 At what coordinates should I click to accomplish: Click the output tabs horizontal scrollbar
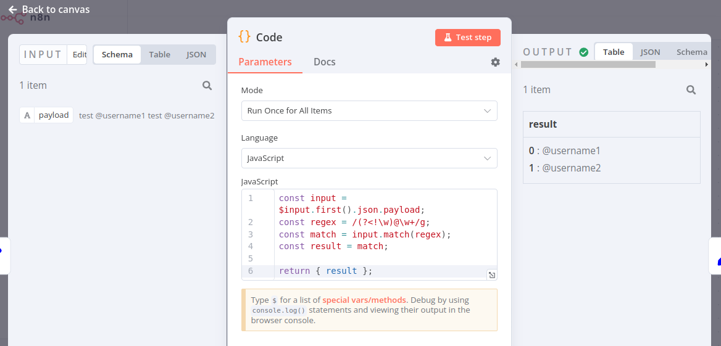pyautogui.click(x=588, y=64)
